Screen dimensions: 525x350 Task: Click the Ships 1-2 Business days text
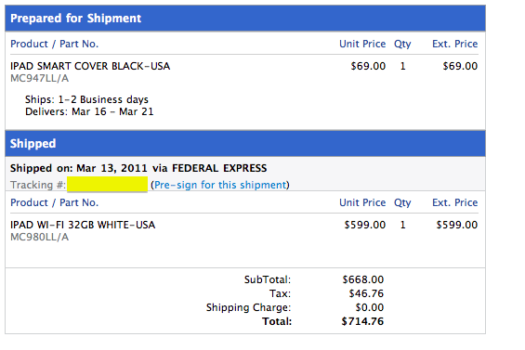tap(86, 99)
